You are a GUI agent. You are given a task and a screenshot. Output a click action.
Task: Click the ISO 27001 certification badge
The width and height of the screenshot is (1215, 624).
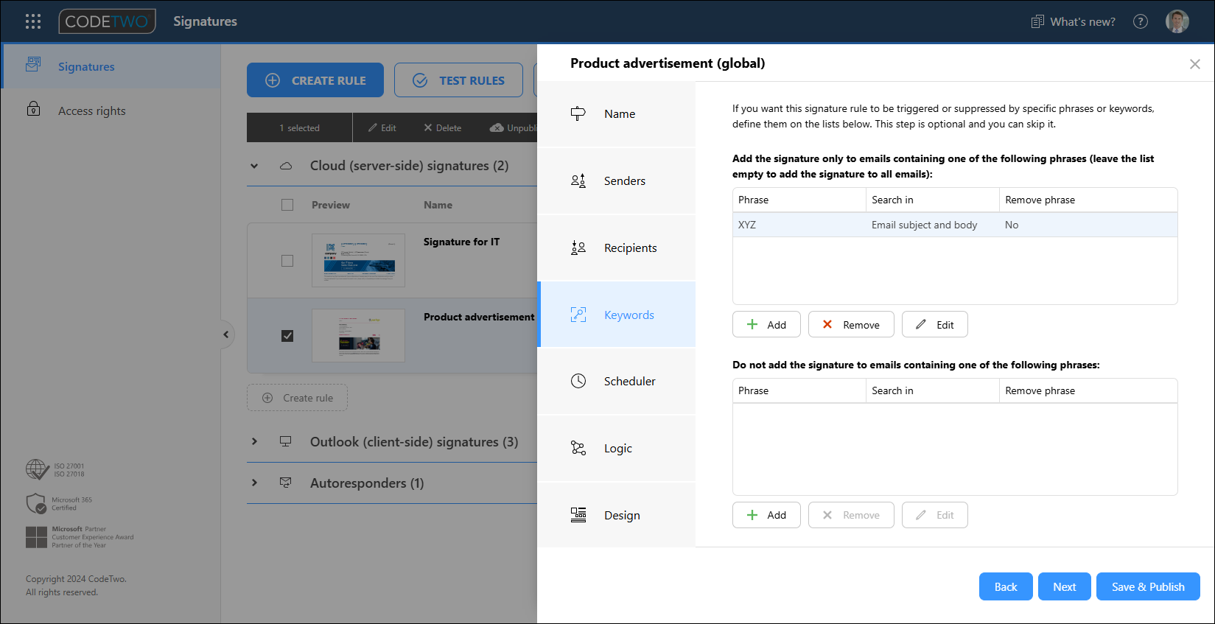[x=55, y=469]
